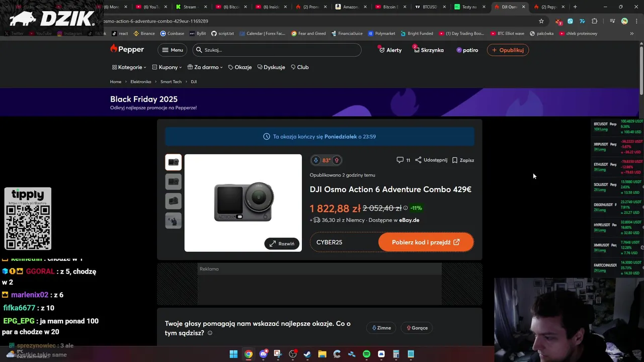Image resolution: width=644 pixels, height=362 pixels.
Task: Open the patiro profile menu
Action: point(467,50)
